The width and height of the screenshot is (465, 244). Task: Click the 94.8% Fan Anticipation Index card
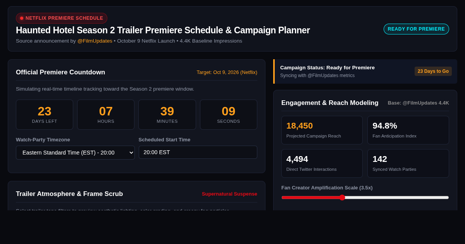coord(408,130)
